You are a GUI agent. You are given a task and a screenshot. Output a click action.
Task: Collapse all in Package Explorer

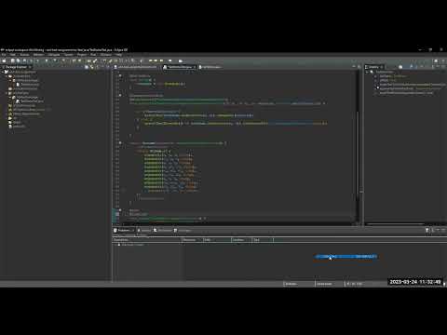coord(87,67)
